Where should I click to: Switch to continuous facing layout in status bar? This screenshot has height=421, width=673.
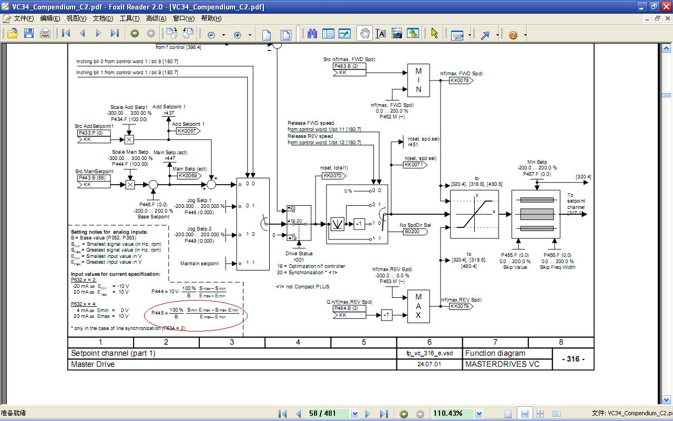click(x=542, y=414)
